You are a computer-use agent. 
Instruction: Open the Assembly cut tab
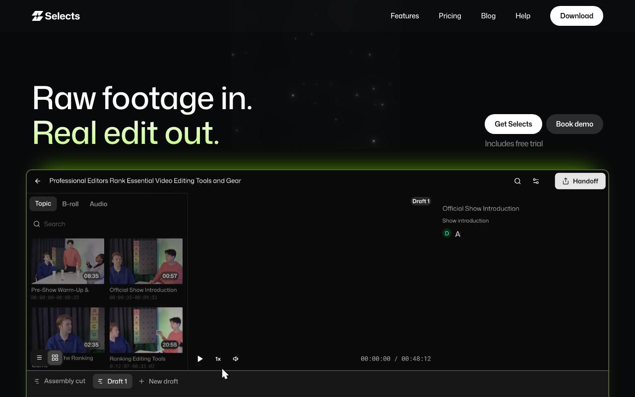click(60, 381)
